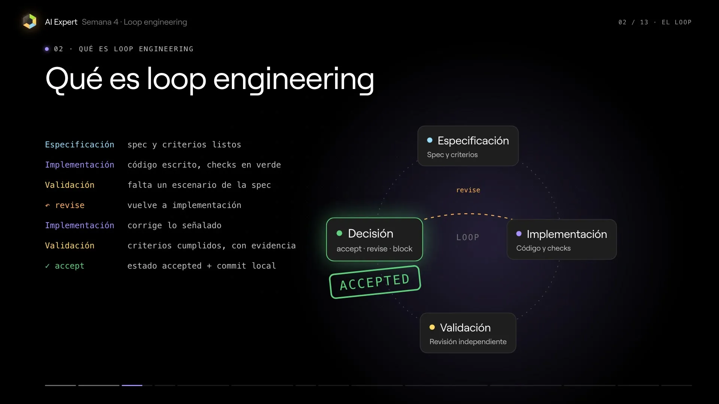Click the orange revise label on arc
The image size is (719, 404).
point(468,190)
